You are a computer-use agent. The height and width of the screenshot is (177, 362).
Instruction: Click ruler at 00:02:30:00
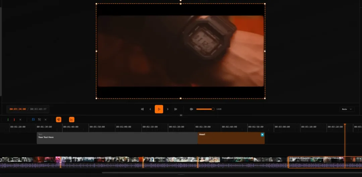point(203,127)
